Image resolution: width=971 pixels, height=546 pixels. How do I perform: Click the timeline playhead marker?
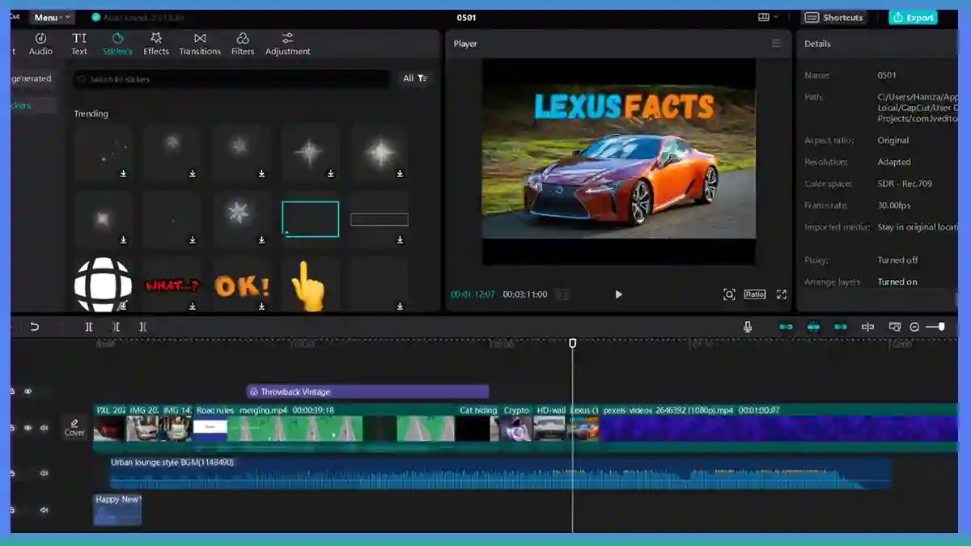pos(573,344)
